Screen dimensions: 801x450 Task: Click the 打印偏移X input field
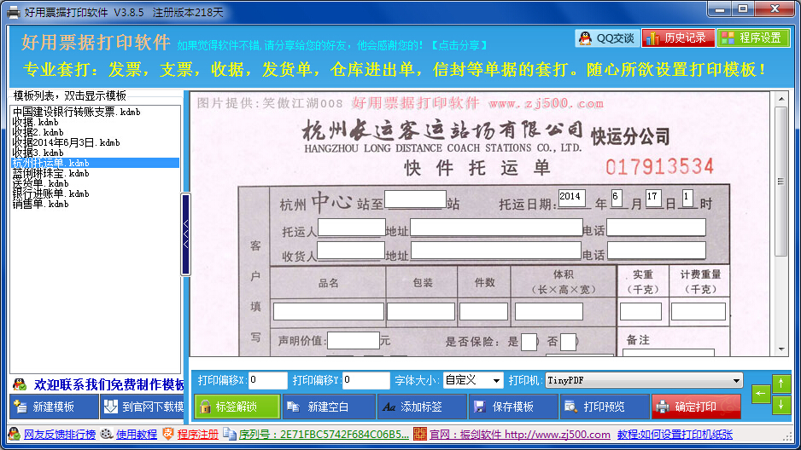pos(267,380)
